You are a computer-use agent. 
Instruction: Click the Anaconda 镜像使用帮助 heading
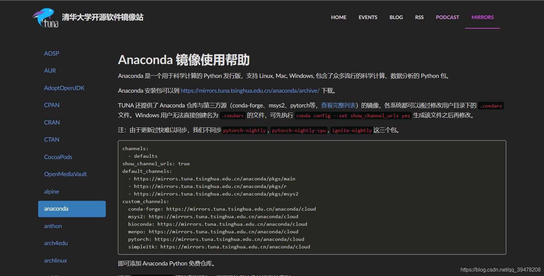pyautogui.click(x=184, y=60)
